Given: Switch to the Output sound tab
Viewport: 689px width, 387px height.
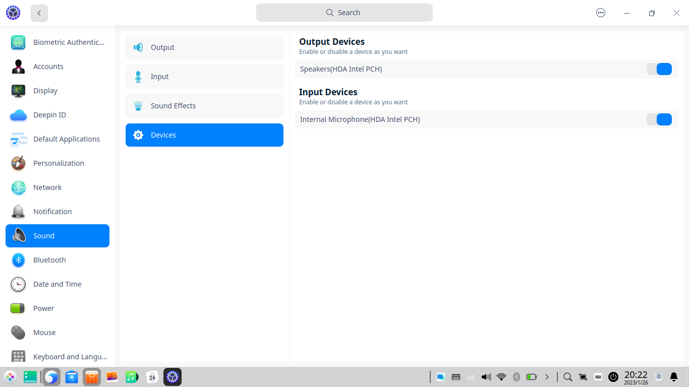Looking at the screenshot, I should pos(204,47).
